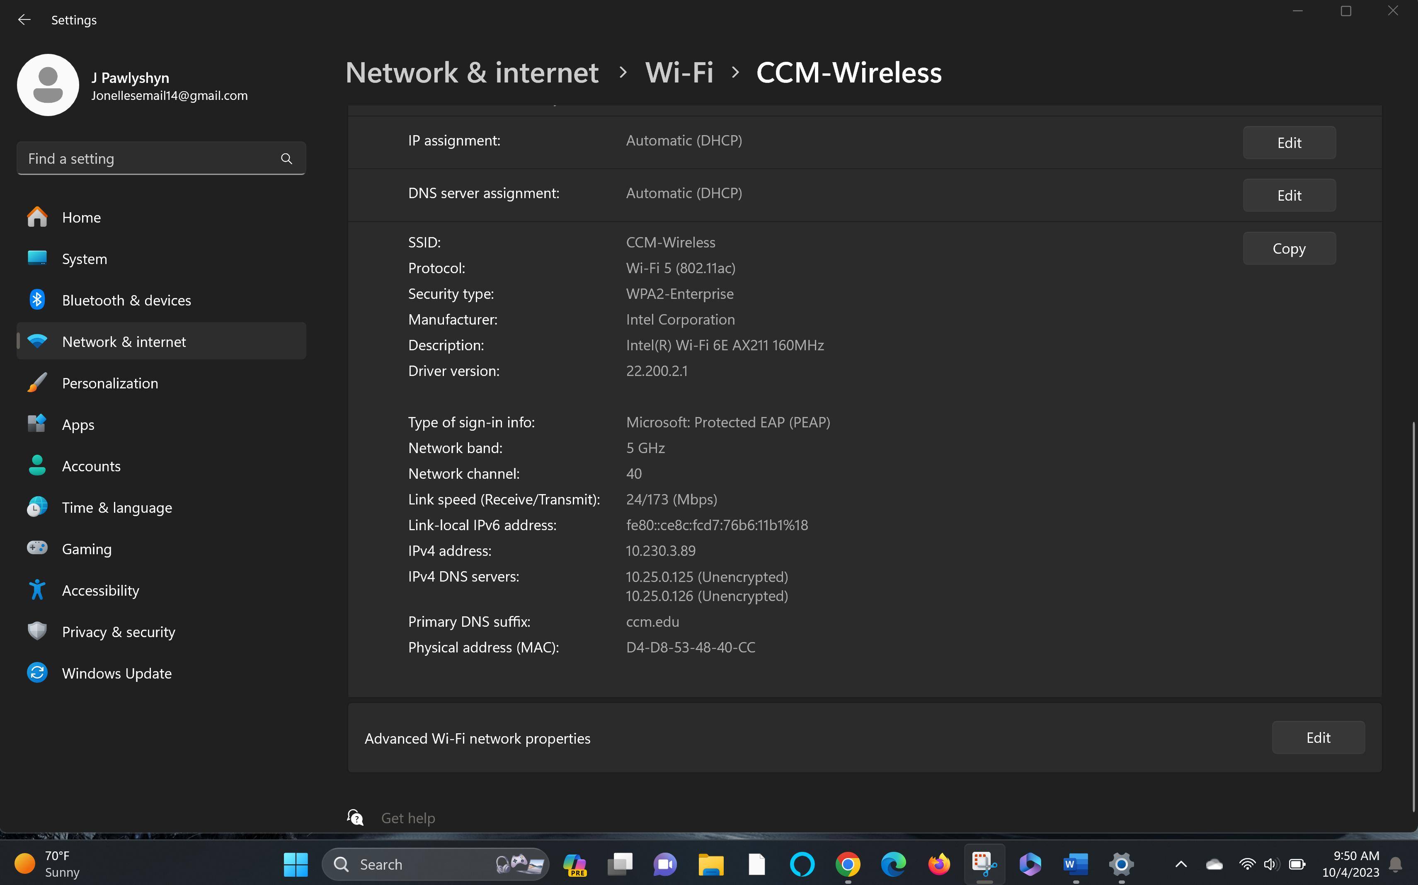
Task: Edit the IP assignment setting
Action: tap(1289, 143)
